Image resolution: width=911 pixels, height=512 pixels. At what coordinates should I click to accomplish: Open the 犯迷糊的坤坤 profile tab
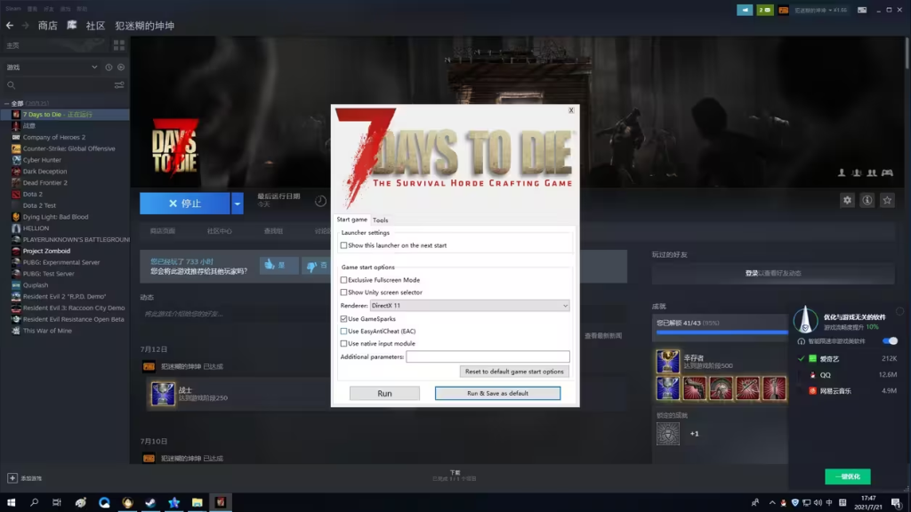click(145, 26)
